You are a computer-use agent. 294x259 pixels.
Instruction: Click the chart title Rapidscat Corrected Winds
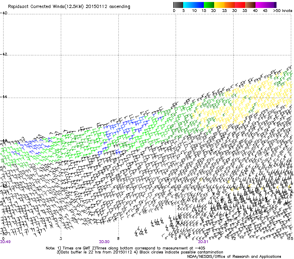[x=69, y=7]
